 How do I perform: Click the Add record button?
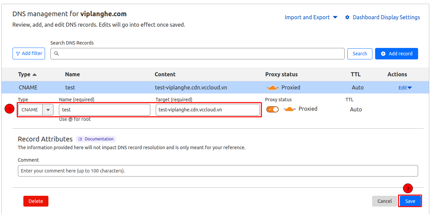(396, 54)
